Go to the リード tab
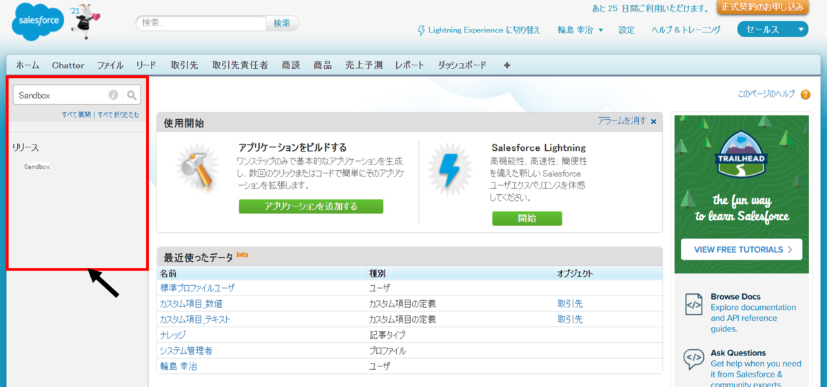This screenshot has height=387, width=827. (x=146, y=65)
